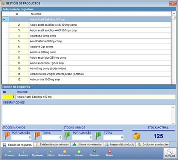Click the green flag beside min POR ALMACÉN
178x160 pixels.
point(67,136)
